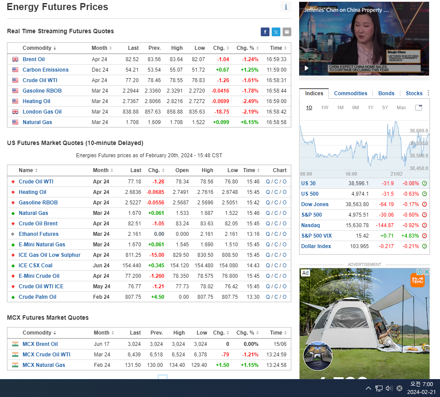Viewport: 440px width, 397px height.
Task: Click Q quote link in ICE CSX Coal row
Action: pyautogui.click(x=268, y=266)
